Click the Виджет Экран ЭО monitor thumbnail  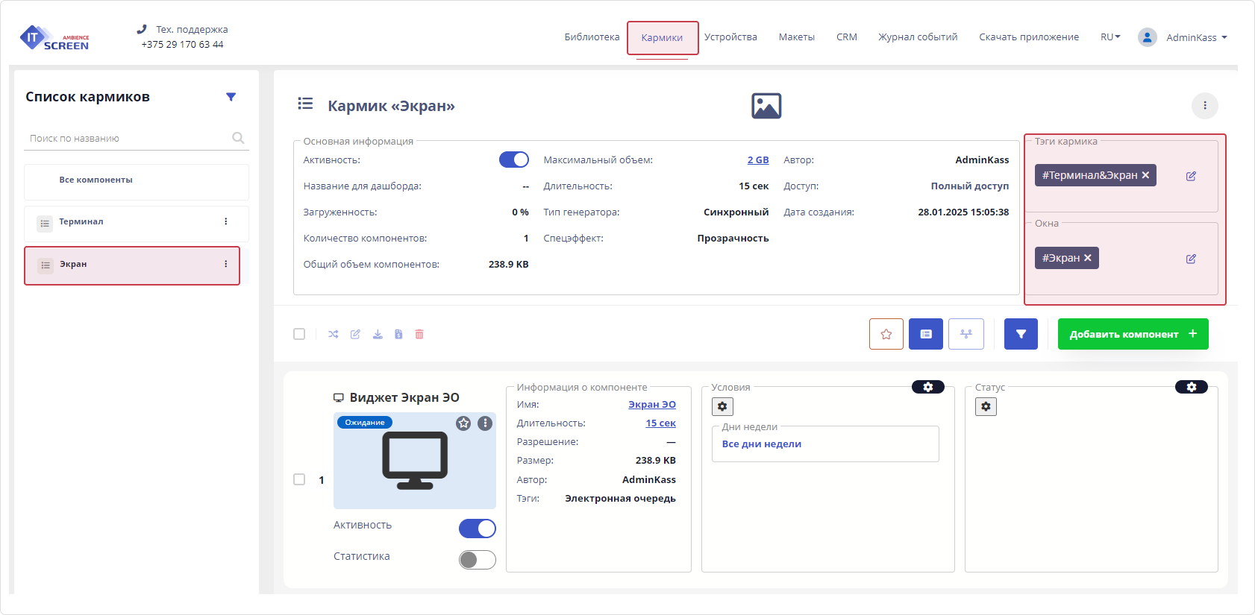pyautogui.click(x=415, y=461)
